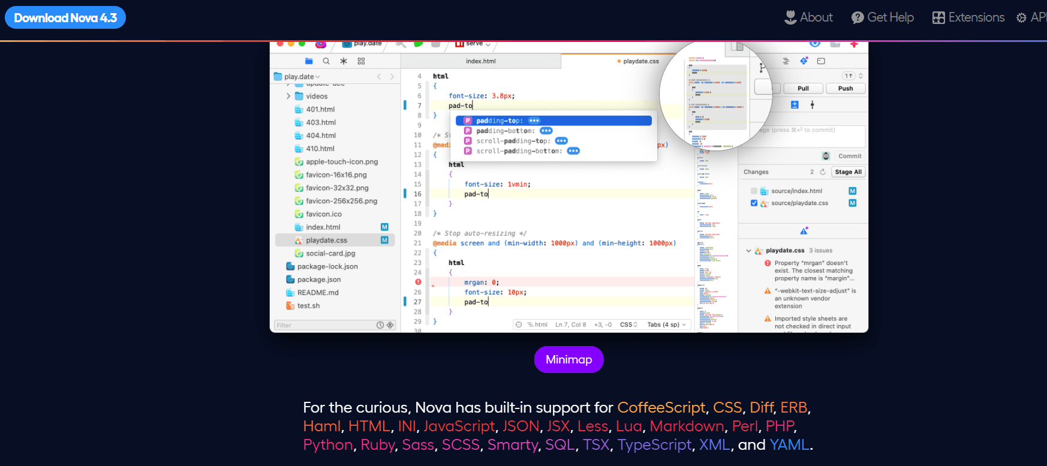
Task: Click the 1↑ ahead commits indicator
Action: coord(849,76)
